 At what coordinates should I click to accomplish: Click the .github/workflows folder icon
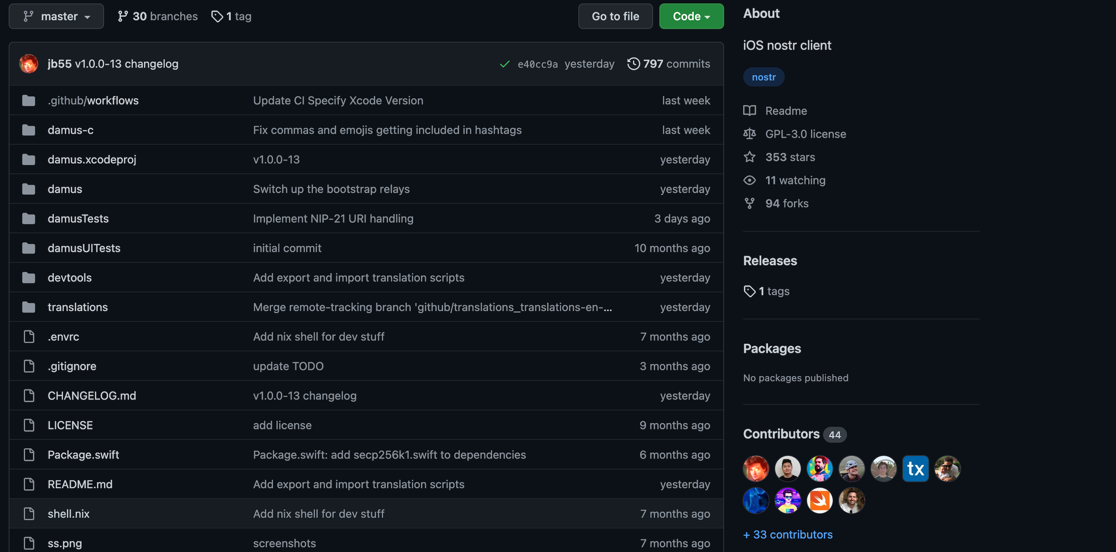[29, 100]
